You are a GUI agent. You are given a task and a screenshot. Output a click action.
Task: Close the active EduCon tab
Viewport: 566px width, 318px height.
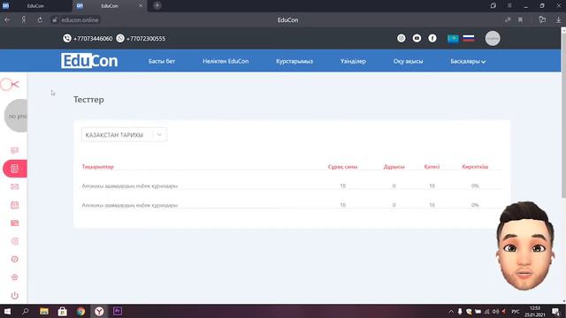[x=141, y=6]
